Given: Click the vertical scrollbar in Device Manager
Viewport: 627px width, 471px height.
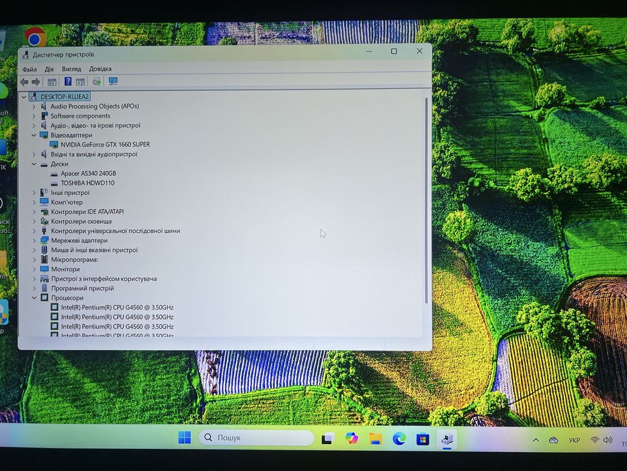Looking at the screenshot, I should (x=426, y=201).
